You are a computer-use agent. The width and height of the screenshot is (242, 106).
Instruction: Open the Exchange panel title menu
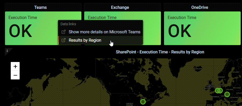pos(120,7)
